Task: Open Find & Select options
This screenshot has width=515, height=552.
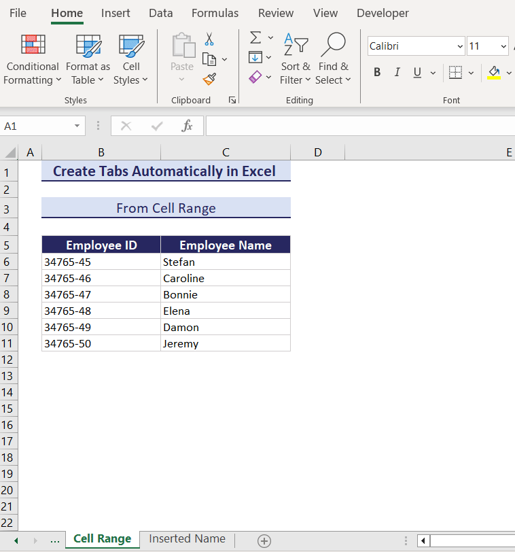Action: [x=333, y=60]
